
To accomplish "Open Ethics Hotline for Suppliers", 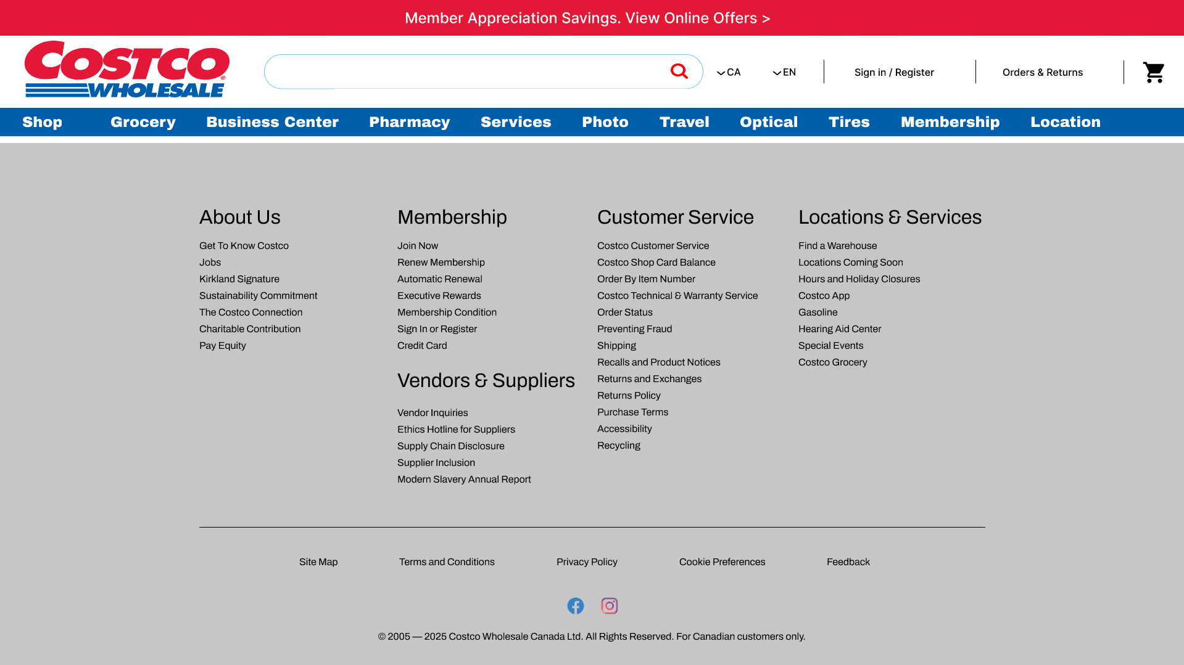I will (x=456, y=429).
